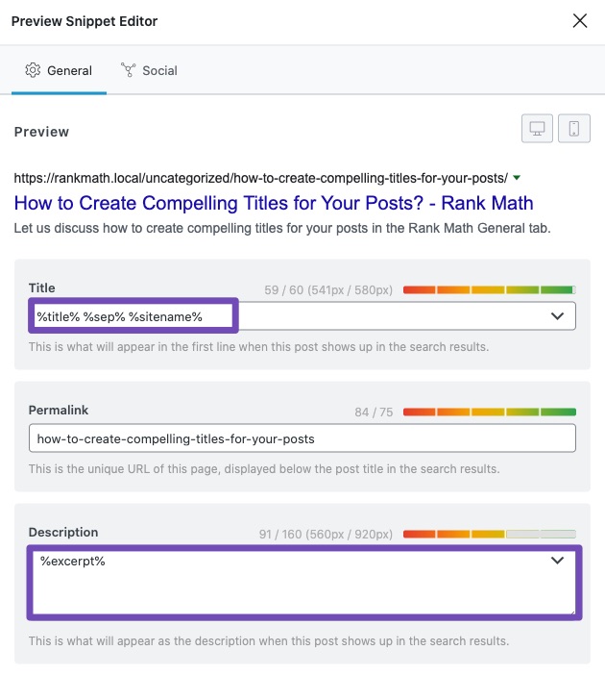The width and height of the screenshot is (605, 675).
Task: Open the Social tab
Action: (149, 70)
